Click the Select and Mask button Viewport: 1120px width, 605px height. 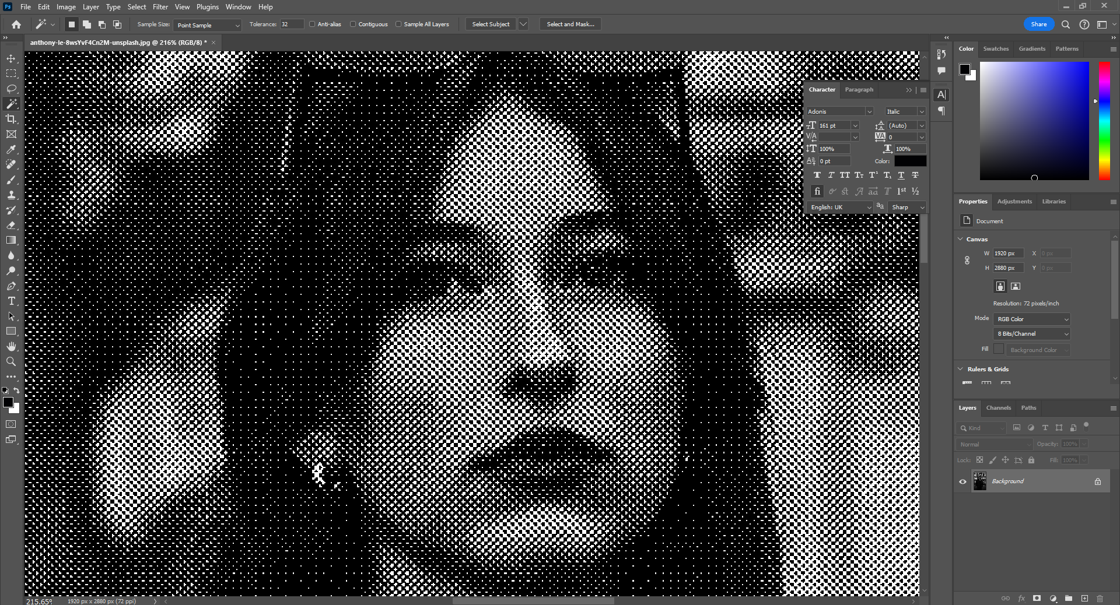(x=570, y=24)
